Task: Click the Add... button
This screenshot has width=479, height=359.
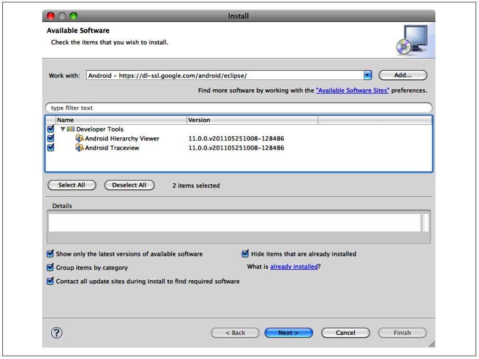Action: (403, 75)
